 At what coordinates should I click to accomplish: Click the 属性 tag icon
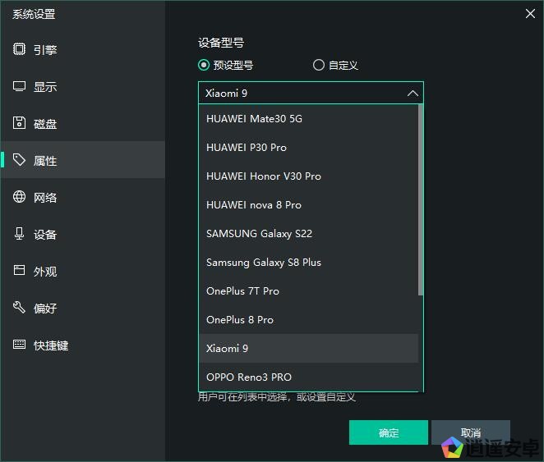(x=19, y=160)
